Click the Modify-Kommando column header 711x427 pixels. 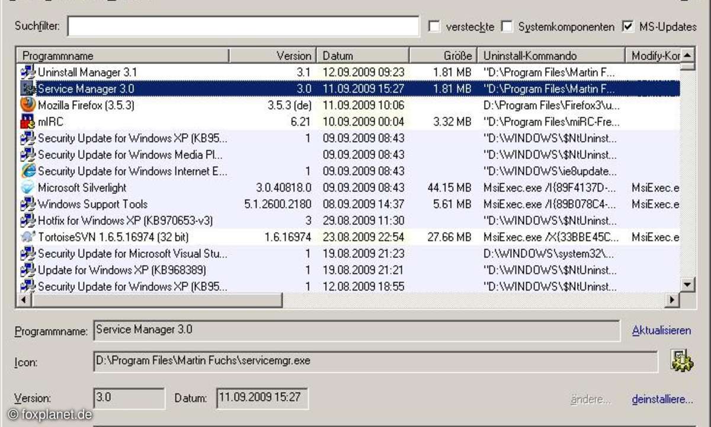point(652,56)
